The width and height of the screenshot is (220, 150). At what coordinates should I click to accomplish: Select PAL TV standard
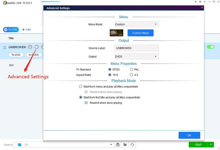[131, 69]
